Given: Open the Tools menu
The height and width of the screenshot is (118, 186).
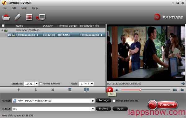Looking at the screenshot, I should tap(24, 8).
